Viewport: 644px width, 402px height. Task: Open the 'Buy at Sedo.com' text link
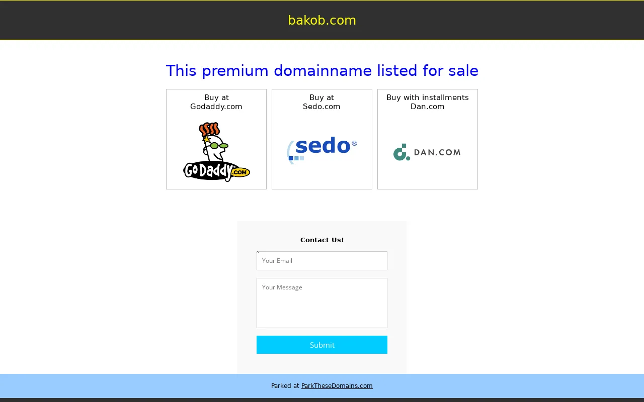(x=321, y=102)
